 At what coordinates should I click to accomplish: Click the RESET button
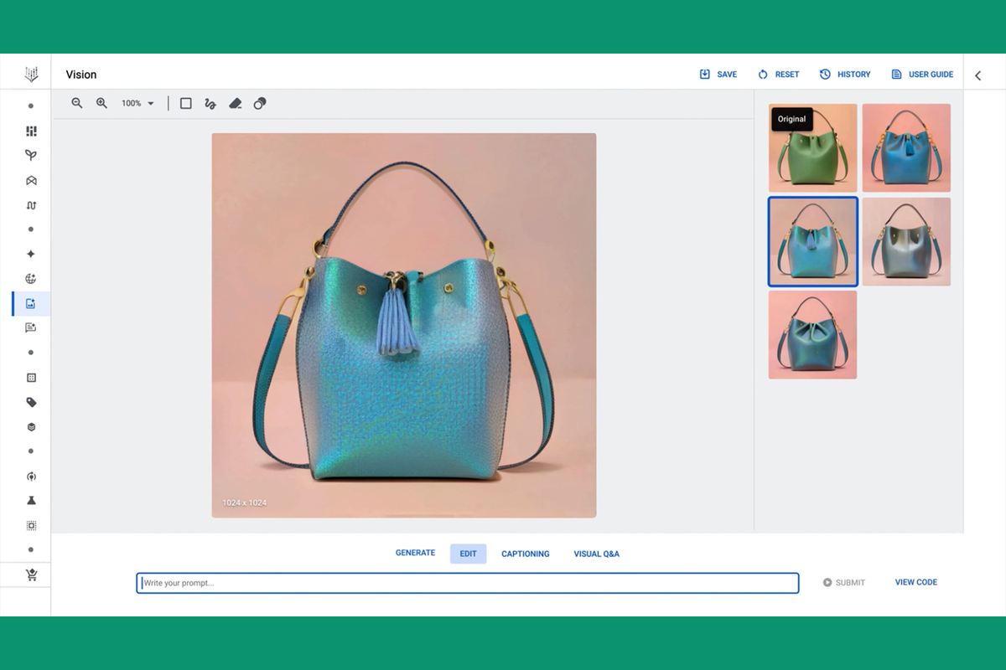778,74
